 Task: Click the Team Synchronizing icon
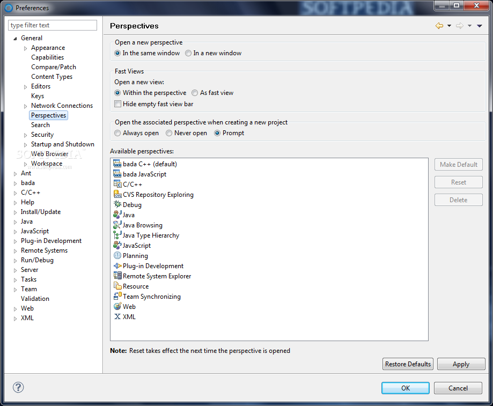coord(117,297)
